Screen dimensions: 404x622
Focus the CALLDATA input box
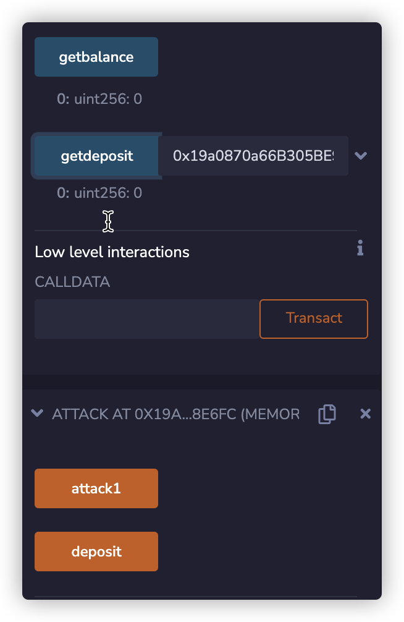click(x=147, y=319)
